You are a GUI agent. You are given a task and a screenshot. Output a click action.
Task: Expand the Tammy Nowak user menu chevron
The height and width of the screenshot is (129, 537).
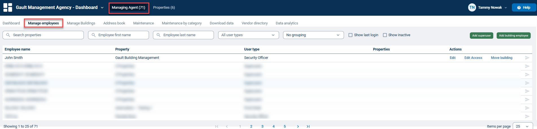pyautogui.click(x=506, y=8)
